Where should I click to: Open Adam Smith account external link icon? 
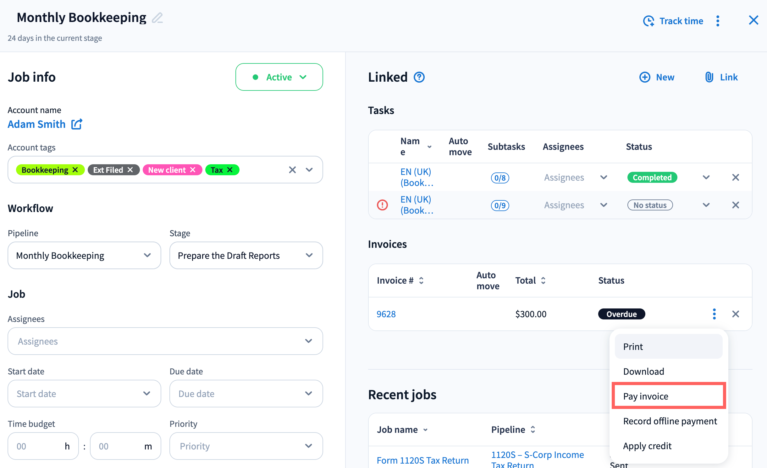(x=77, y=124)
